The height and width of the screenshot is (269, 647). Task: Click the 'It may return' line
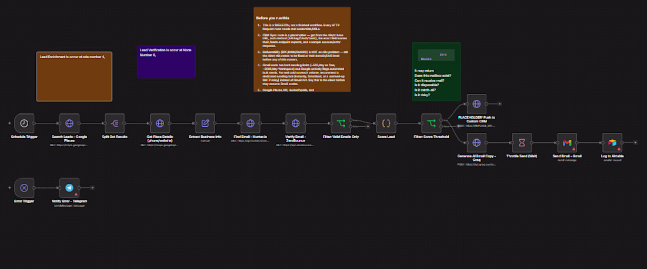424,70
